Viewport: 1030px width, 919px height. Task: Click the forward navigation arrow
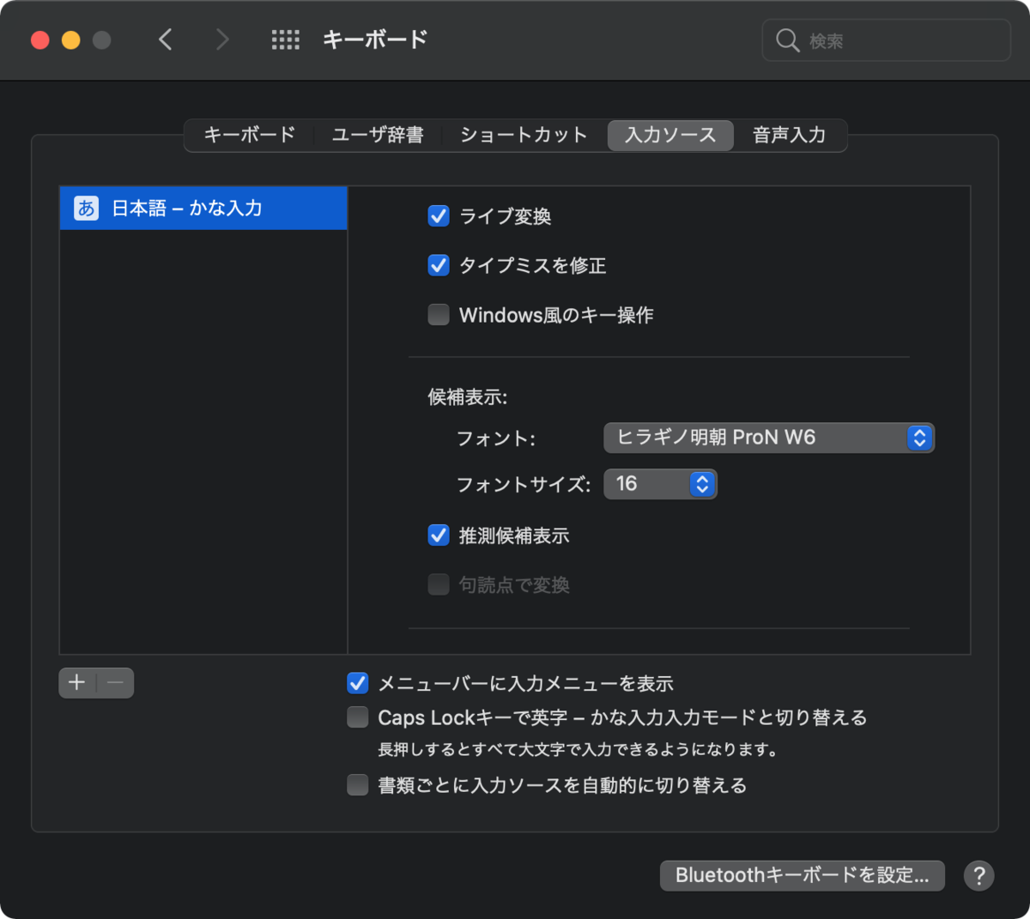click(222, 39)
